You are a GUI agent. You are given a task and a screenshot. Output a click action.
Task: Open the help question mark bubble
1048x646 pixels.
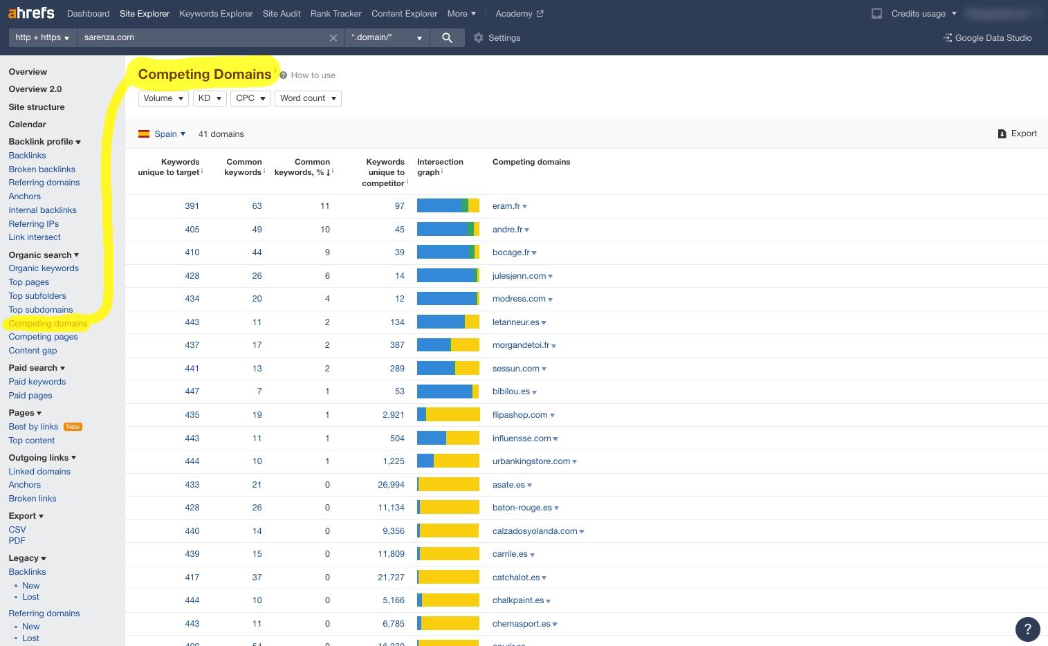pos(1027,629)
